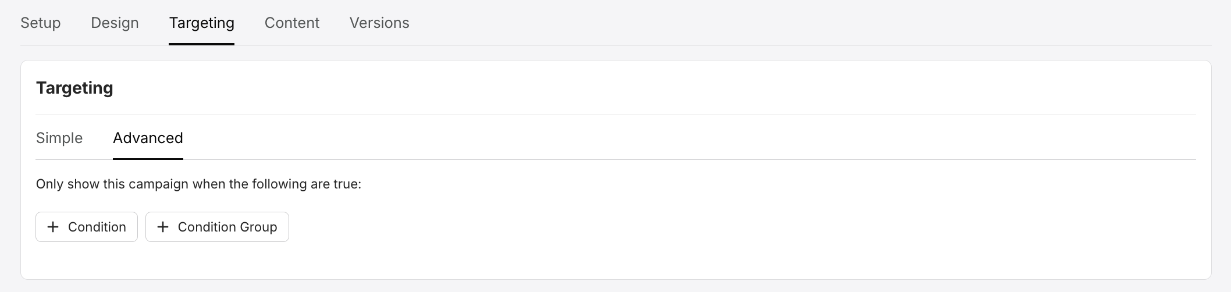Click the plus icon on Condition button
The image size is (1231, 292).
(x=53, y=227)
